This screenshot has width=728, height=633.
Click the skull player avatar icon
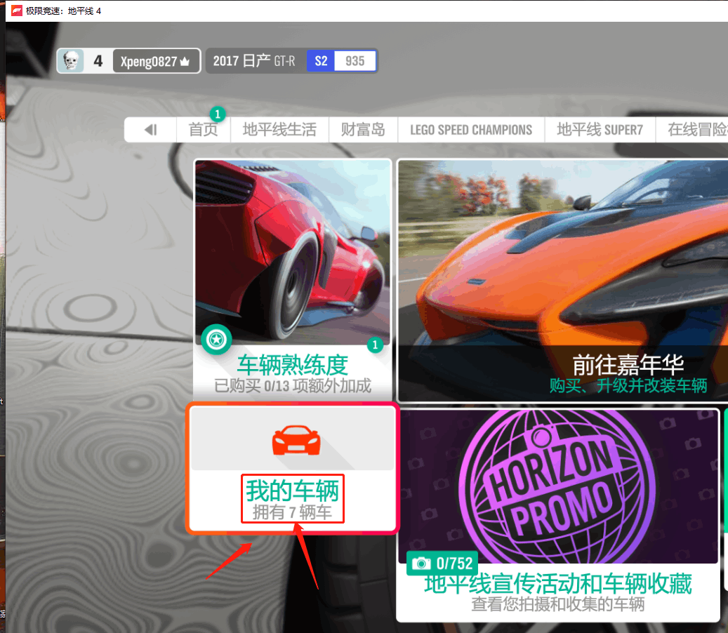[x=71, y=61]
